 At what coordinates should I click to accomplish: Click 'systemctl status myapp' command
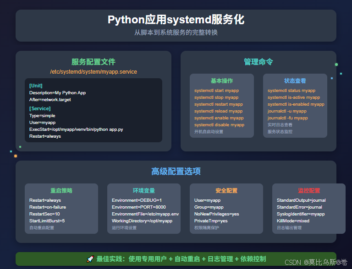pos(291,91)
